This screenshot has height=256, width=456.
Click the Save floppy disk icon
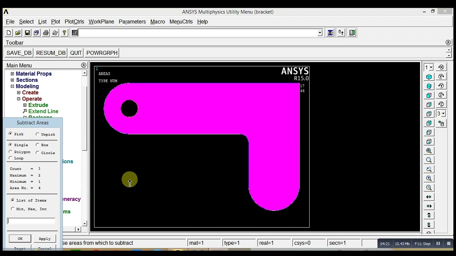27,33
